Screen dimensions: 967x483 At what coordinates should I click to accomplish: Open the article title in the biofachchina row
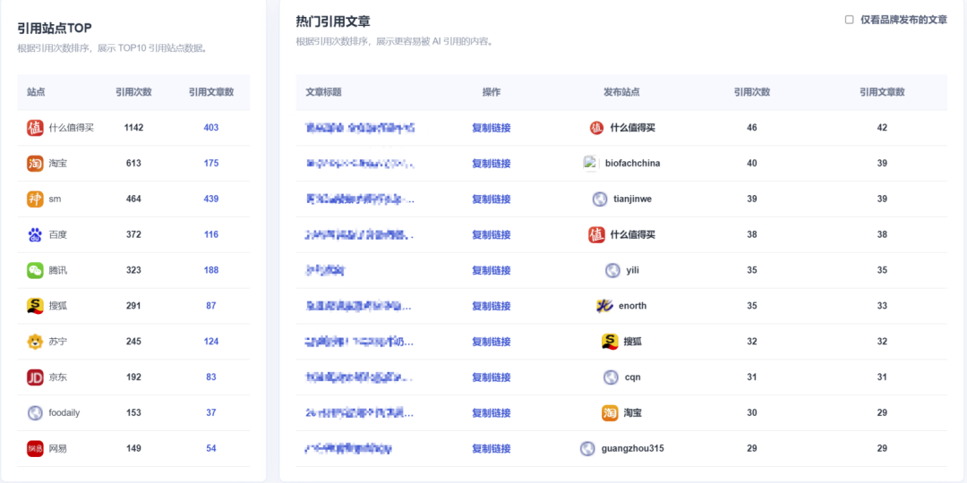pos(360,164)
